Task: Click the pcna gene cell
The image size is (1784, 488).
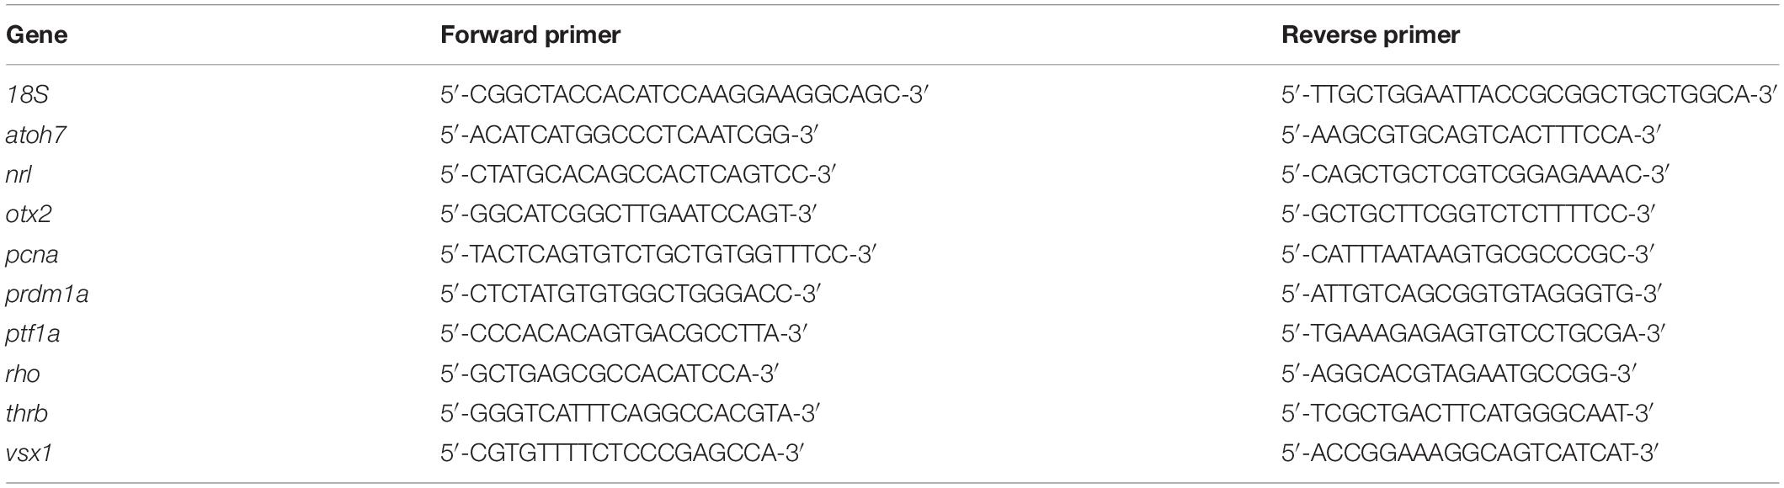Action: [x=32, y=254]
